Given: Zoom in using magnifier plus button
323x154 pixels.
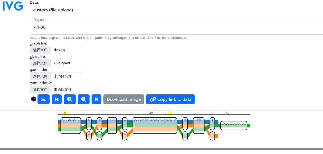Looking at the screenshot, I should point(70,99).
